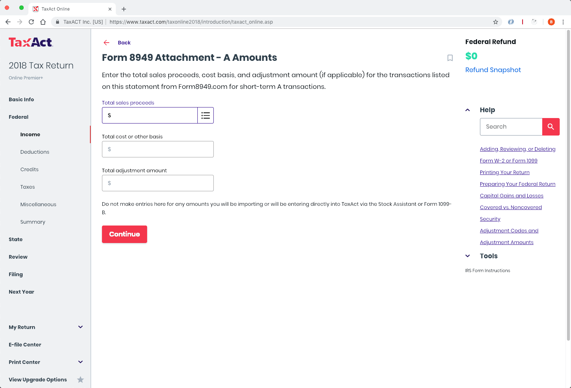Collapse the Help section chevron
The image size is (571, 388).
pyautogui.click(x=468, y=110)
